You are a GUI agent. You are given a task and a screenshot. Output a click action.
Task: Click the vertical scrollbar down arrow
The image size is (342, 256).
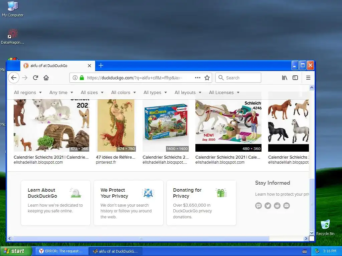click(x=312, y=233)
